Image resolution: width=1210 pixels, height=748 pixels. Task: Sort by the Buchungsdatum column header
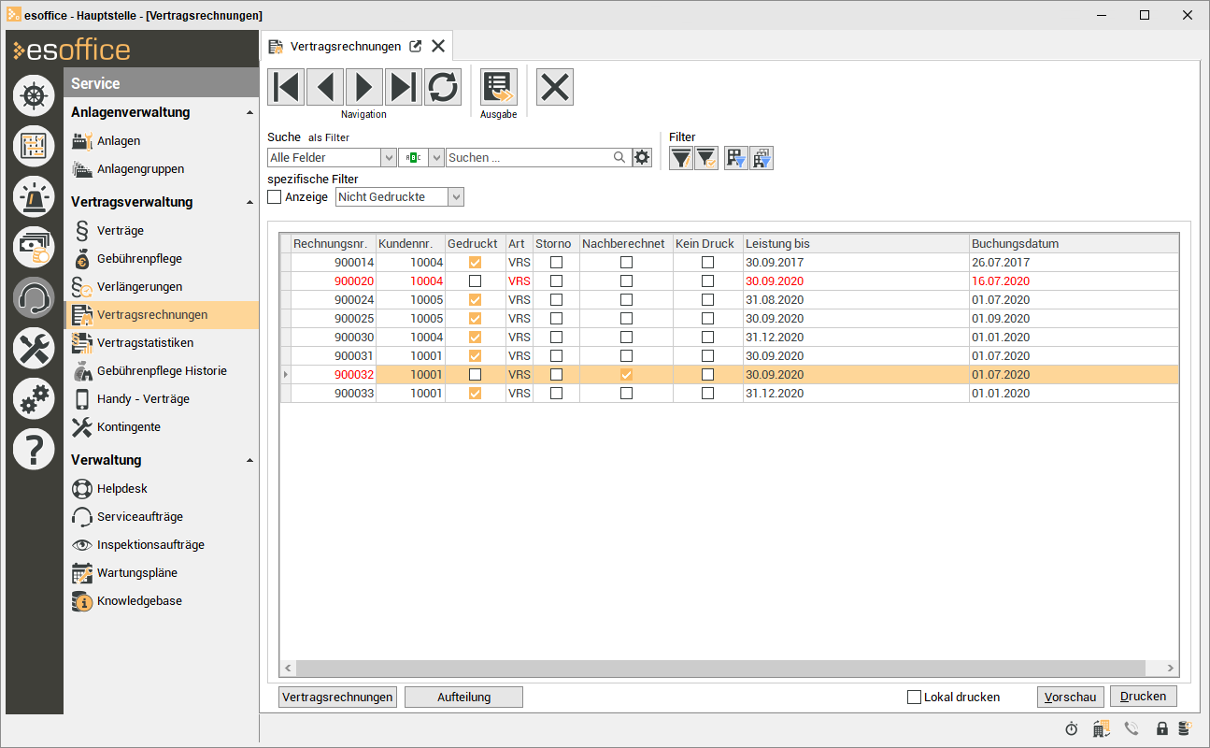[x=1074, y=243]
